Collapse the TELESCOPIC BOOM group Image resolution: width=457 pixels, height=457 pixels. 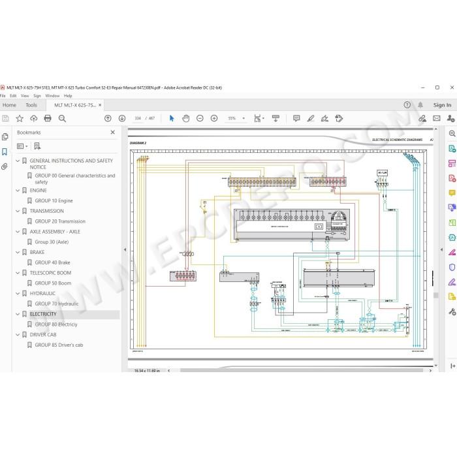coord(18,273)
